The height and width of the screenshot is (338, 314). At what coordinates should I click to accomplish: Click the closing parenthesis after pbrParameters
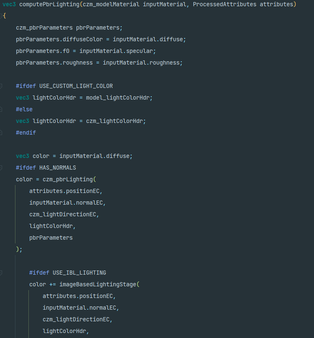18,250
